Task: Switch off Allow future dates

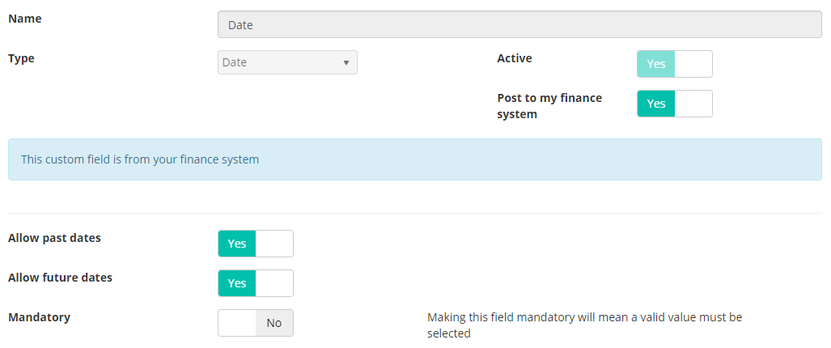Action: 256,283
